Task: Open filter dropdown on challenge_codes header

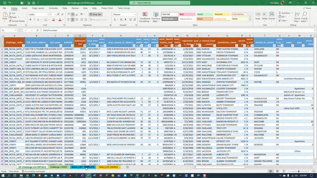Action: [x=23, y=46]
